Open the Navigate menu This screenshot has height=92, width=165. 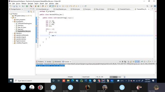click(x=30, y=4)
